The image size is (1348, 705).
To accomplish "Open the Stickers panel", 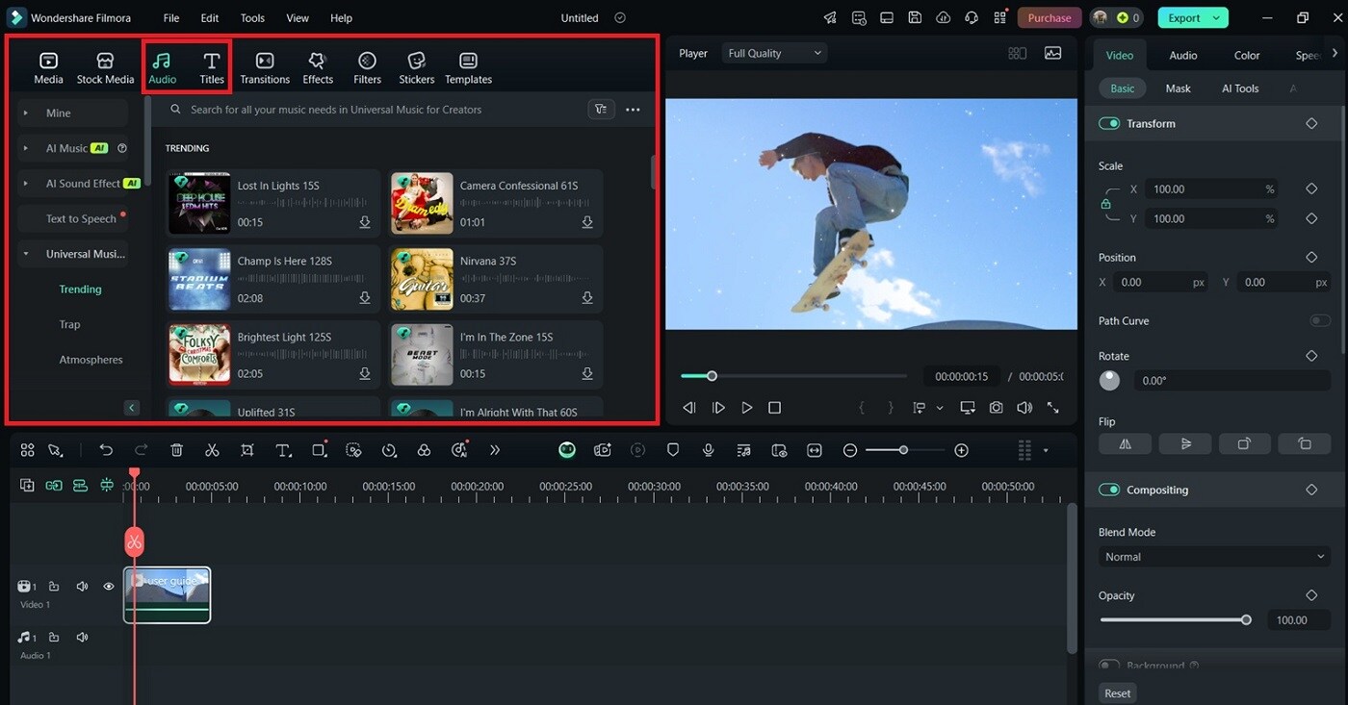I will (x=416, y=67).
